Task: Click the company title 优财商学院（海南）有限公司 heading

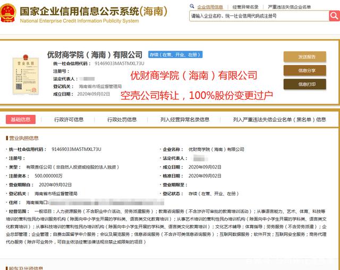Action: [x=95, y=55]
